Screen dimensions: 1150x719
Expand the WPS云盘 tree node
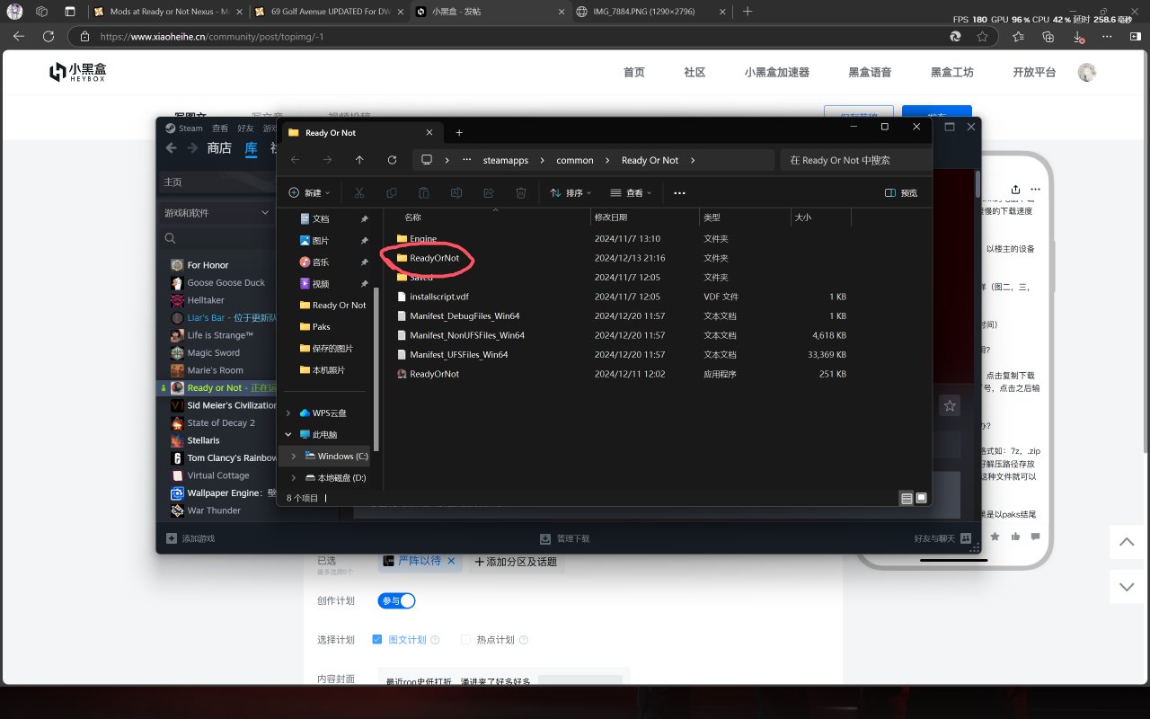(x=288, y=413)
